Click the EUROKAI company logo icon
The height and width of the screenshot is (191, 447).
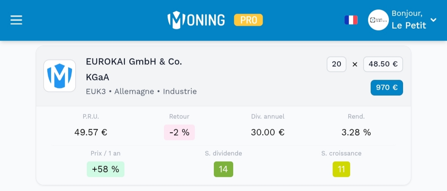(x=60, y=76)
